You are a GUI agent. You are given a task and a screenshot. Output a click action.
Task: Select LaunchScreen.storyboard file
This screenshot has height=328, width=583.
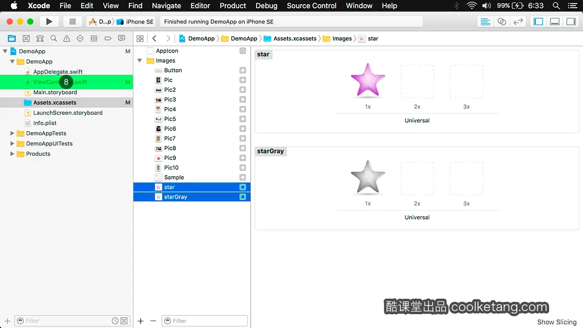[x=67, y=113]
